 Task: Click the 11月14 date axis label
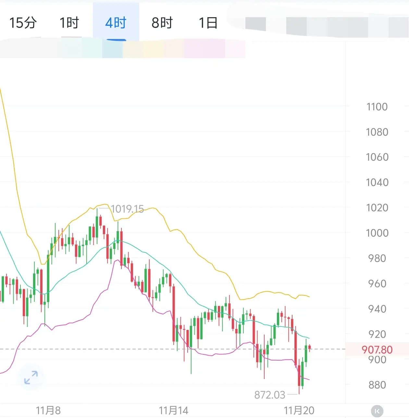[173, 411]
